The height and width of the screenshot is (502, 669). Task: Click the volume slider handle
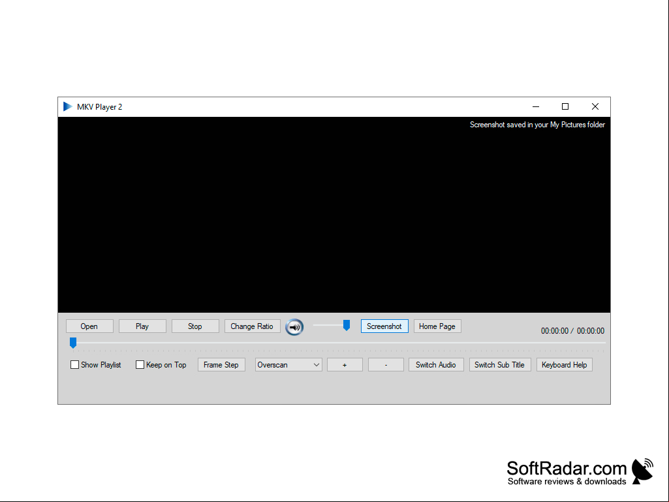pos(347,325)
